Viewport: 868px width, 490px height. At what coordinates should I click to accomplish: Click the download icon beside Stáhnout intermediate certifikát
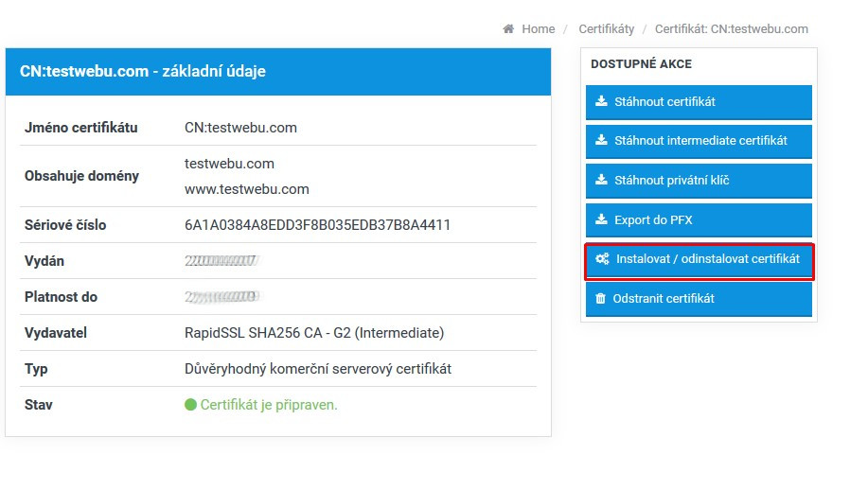tap(601, 140)
